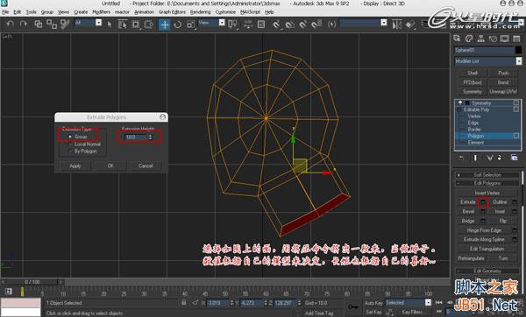Toggle the Symmetry modifier lightbulb

pyautogui.click(x=460, y=102)
